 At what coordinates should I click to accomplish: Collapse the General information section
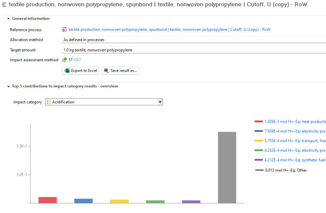pyautogui.click(x=8, y=18)
